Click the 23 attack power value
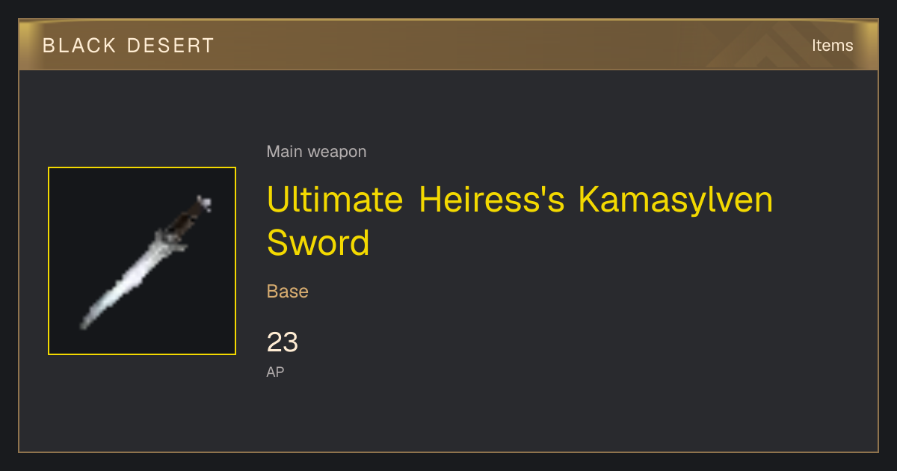This screenshot has height=471, width=897. tap(283, 342)
